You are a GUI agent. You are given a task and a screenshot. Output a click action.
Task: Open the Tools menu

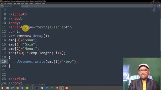27,3
